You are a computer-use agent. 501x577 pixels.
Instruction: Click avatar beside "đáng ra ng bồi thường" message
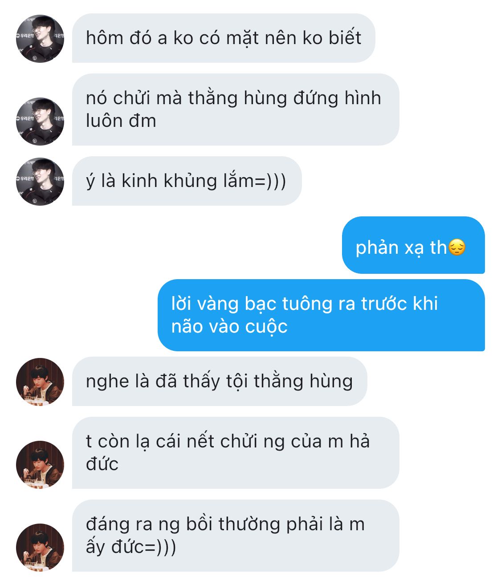coord(40,548)
